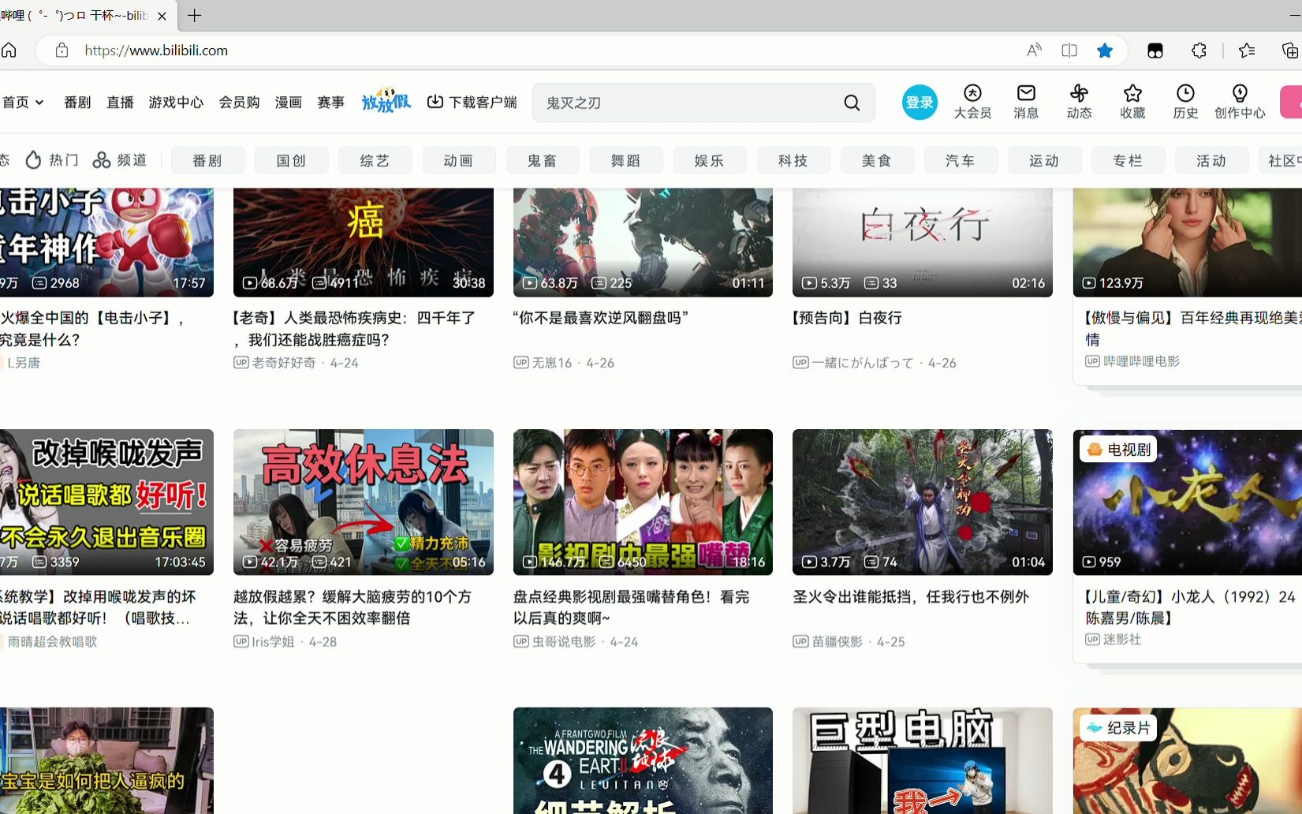
Task: Open the 巨型电脑 video thumbnail
Action: (x=923, y=760)
